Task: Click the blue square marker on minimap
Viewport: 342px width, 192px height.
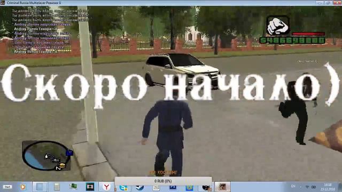Action: 69,153
